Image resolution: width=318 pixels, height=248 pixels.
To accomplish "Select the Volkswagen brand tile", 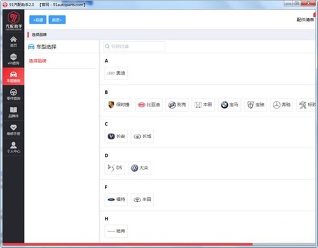I will (139, 168).
